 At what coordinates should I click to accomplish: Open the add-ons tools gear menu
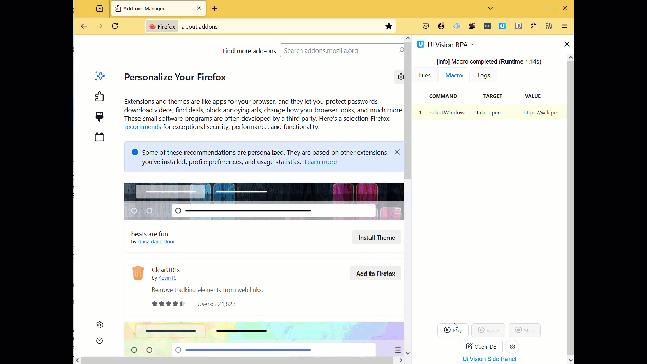(x=400, y=77)
